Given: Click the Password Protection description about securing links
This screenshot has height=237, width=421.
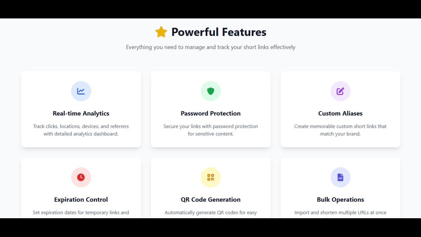Looking at the screenshot, I should tap(210, 130).
